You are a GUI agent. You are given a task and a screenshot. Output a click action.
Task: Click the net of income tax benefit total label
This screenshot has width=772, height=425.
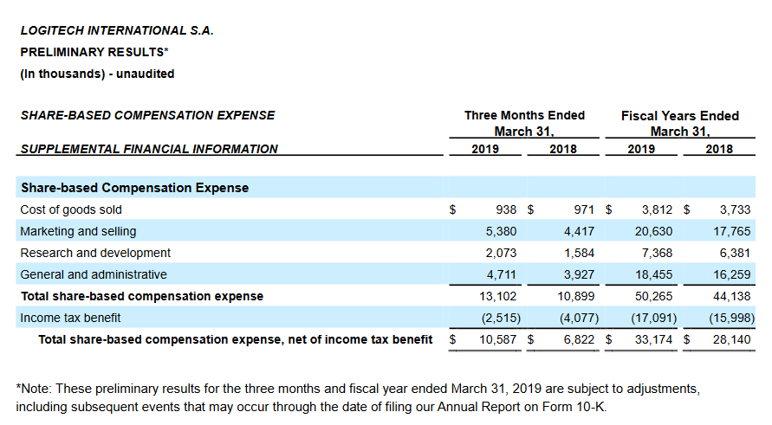pyautogui.click(x=236, y=339)
